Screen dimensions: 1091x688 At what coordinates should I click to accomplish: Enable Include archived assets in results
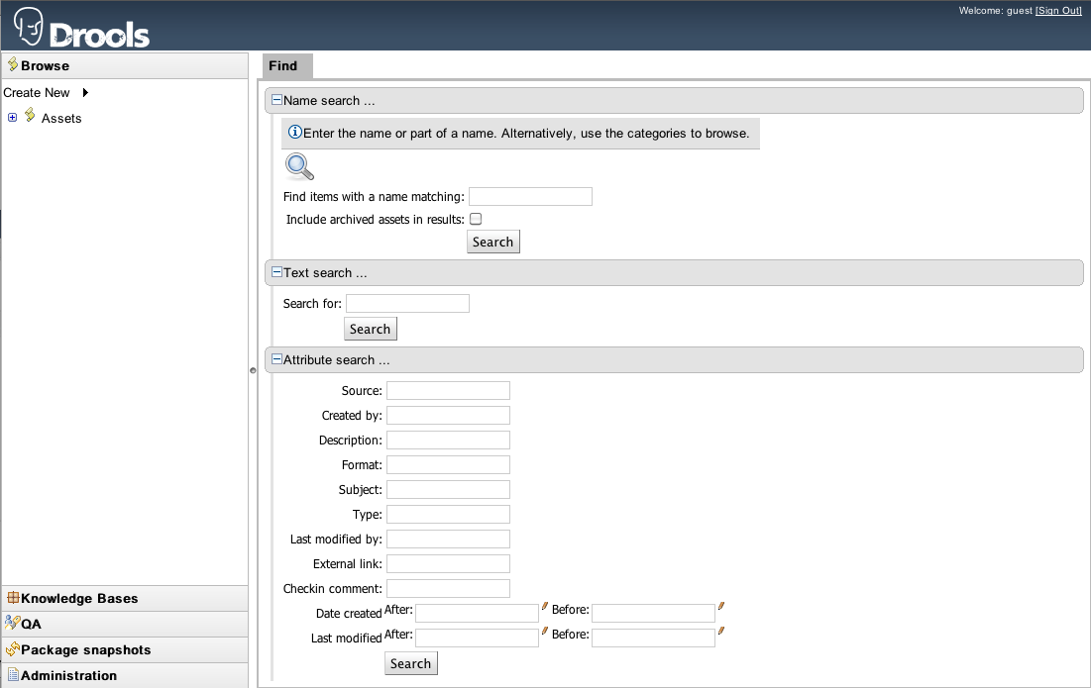(476, 219)
